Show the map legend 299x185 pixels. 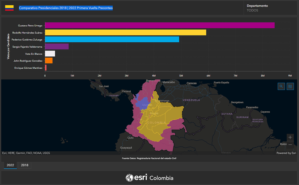[x=290, y=86]
